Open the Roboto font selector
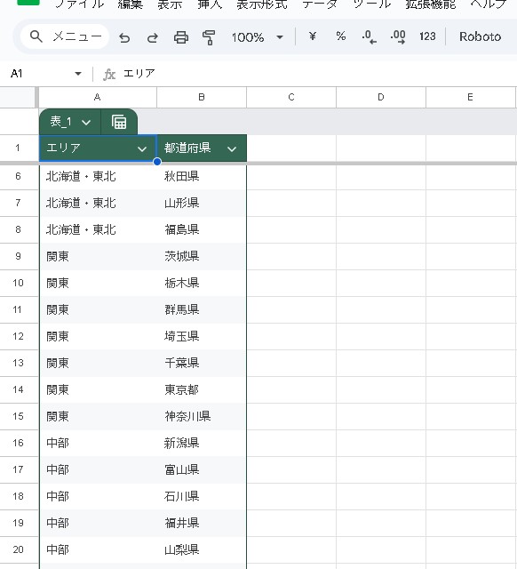 [x=480, y=36]
